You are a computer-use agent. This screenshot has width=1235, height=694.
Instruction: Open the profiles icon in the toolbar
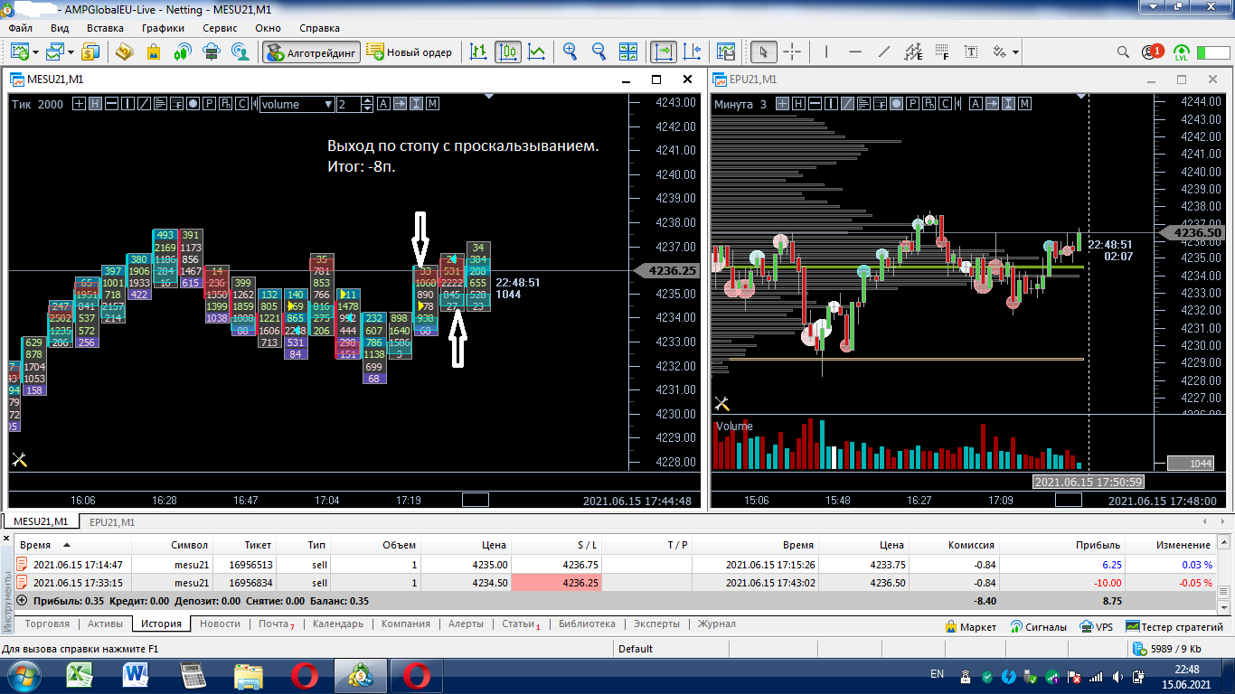pos(55,52)
